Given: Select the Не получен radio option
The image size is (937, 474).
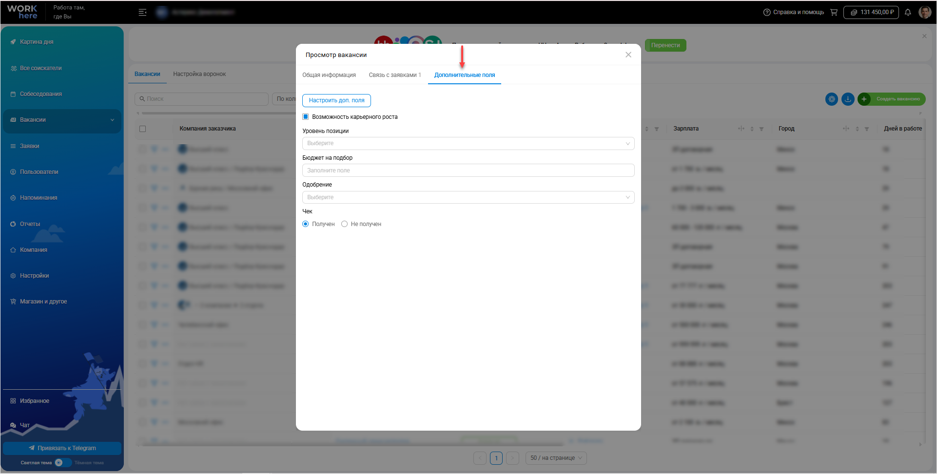Looking at the screenshot, I should click(345, 224).
